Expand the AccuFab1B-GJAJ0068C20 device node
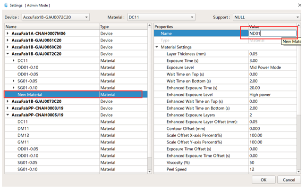The image size is (306, 189). tap(8, 47)
